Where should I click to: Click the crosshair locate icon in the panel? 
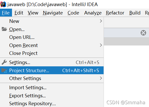point(143,33)
